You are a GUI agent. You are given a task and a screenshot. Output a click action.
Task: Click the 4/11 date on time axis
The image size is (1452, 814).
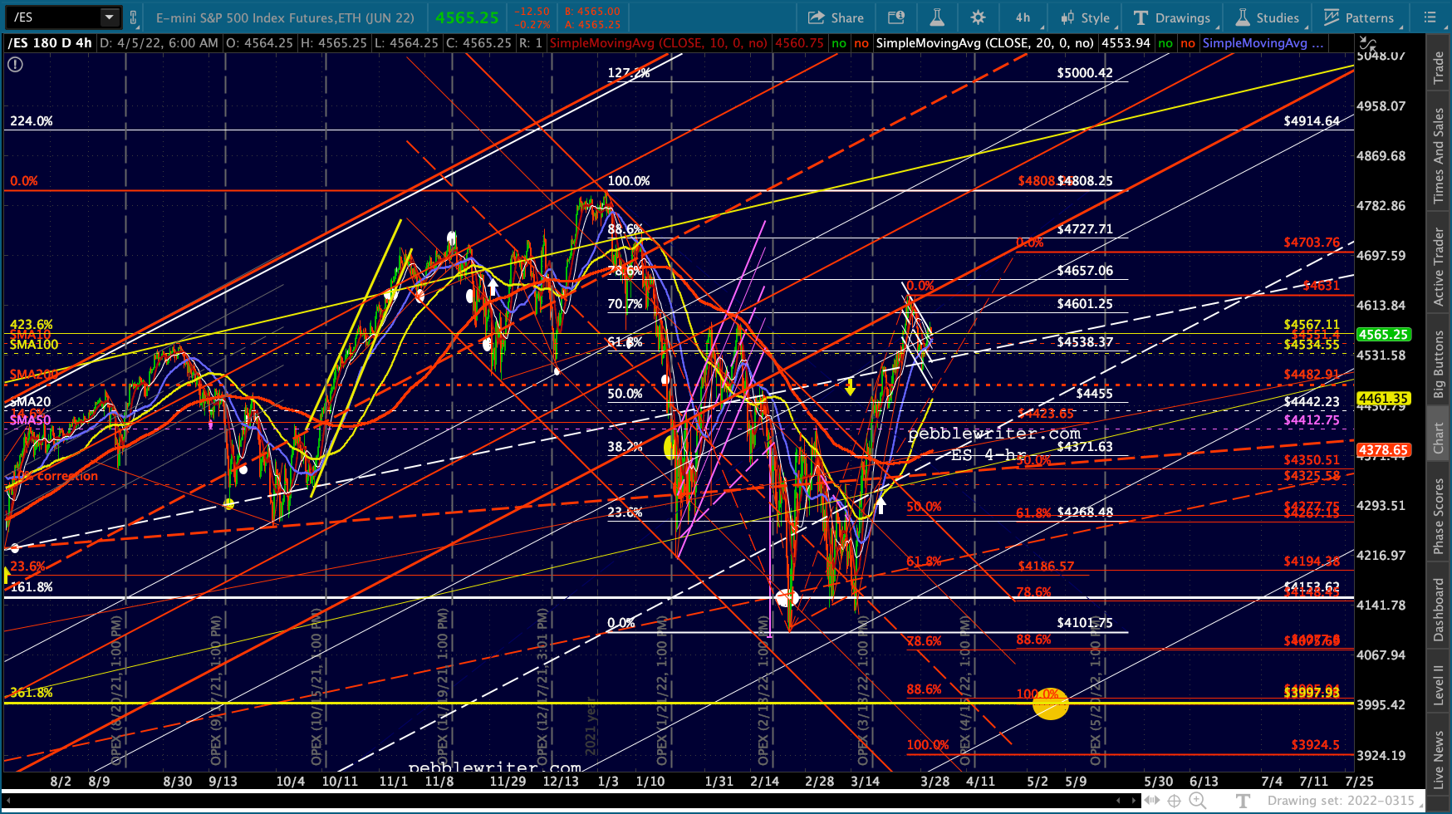980,782
